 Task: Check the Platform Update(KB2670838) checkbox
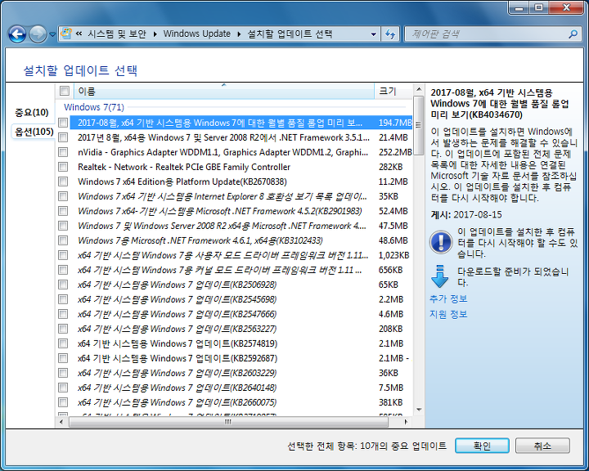(63, 182)
